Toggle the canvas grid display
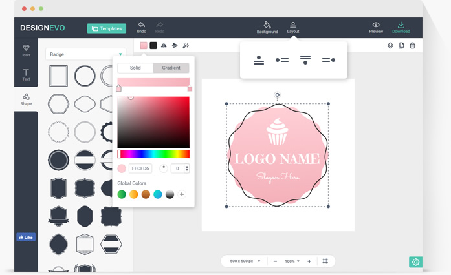The image size is (451, 275). (x=325, y=261)
